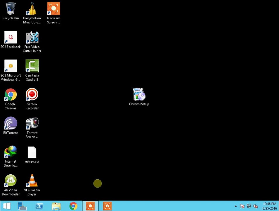Image resolution: width=279 pixels, height=211 pixels.
Task: Select the Screen Recorder desktop shortcut
Action: pyautogui.click(x=32, y=99)
